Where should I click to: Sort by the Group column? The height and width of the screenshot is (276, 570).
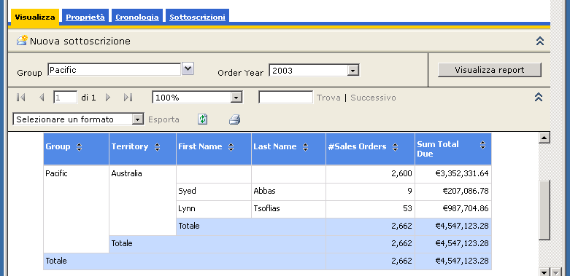point(80,147)
